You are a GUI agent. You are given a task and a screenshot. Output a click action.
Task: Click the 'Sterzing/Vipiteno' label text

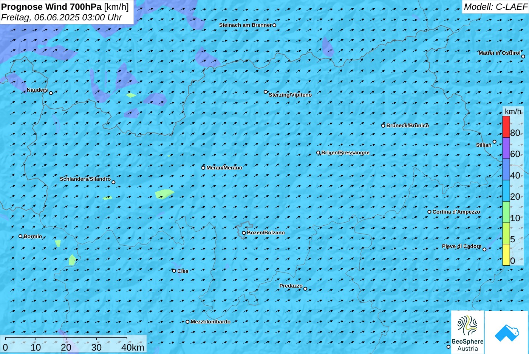click(x=290, y=95)
